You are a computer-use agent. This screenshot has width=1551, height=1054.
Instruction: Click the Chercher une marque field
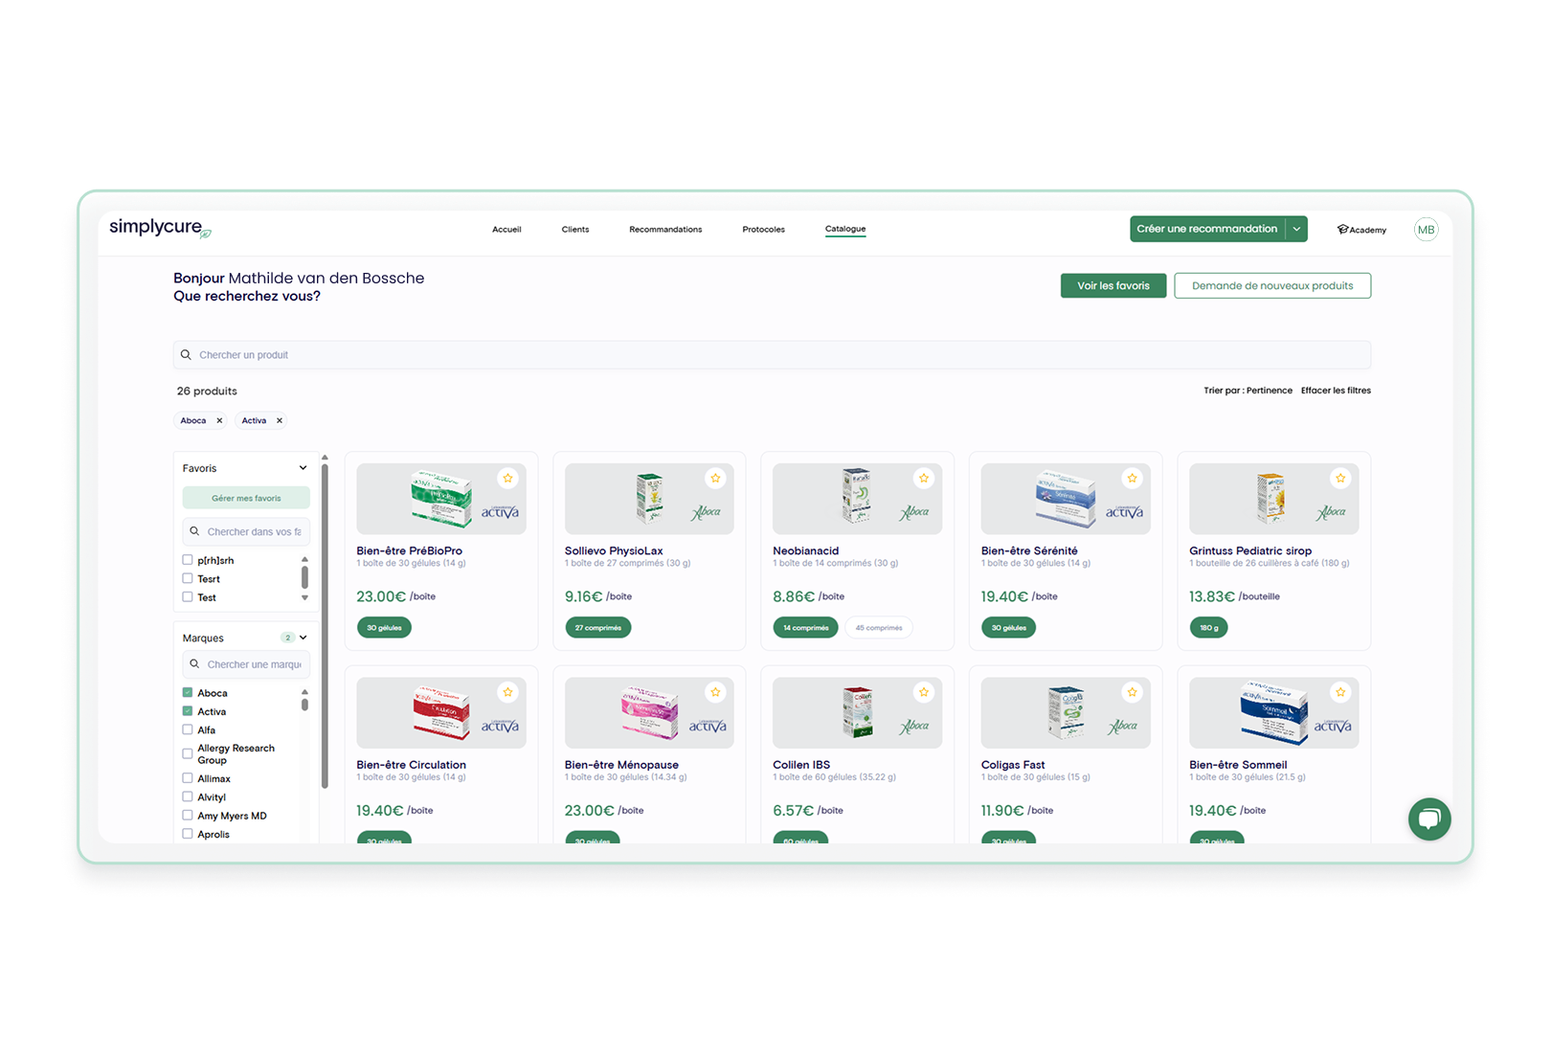coord(246,664)
